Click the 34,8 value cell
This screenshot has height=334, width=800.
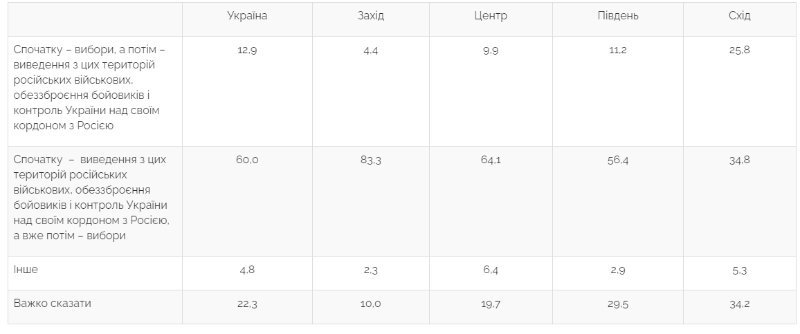739,160
